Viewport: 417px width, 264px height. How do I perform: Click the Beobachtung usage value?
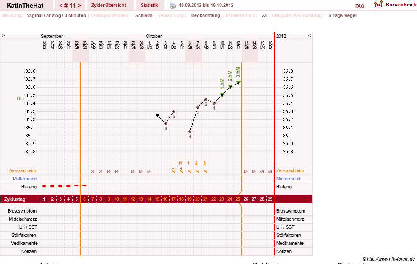point(206,15)
